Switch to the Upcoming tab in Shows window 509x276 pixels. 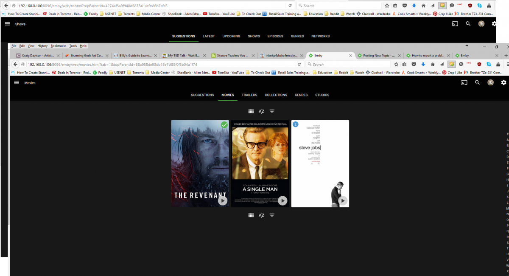(231, 36)
